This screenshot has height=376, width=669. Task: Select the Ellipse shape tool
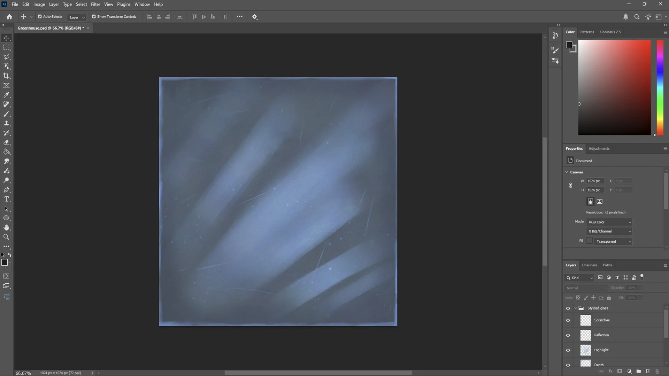click(6, 218)
